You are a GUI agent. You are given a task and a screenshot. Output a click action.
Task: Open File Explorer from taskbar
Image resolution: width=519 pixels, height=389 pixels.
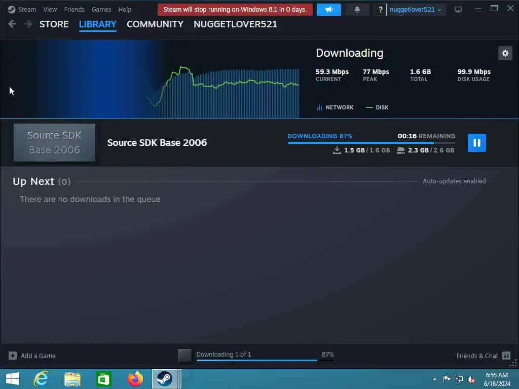72,379
